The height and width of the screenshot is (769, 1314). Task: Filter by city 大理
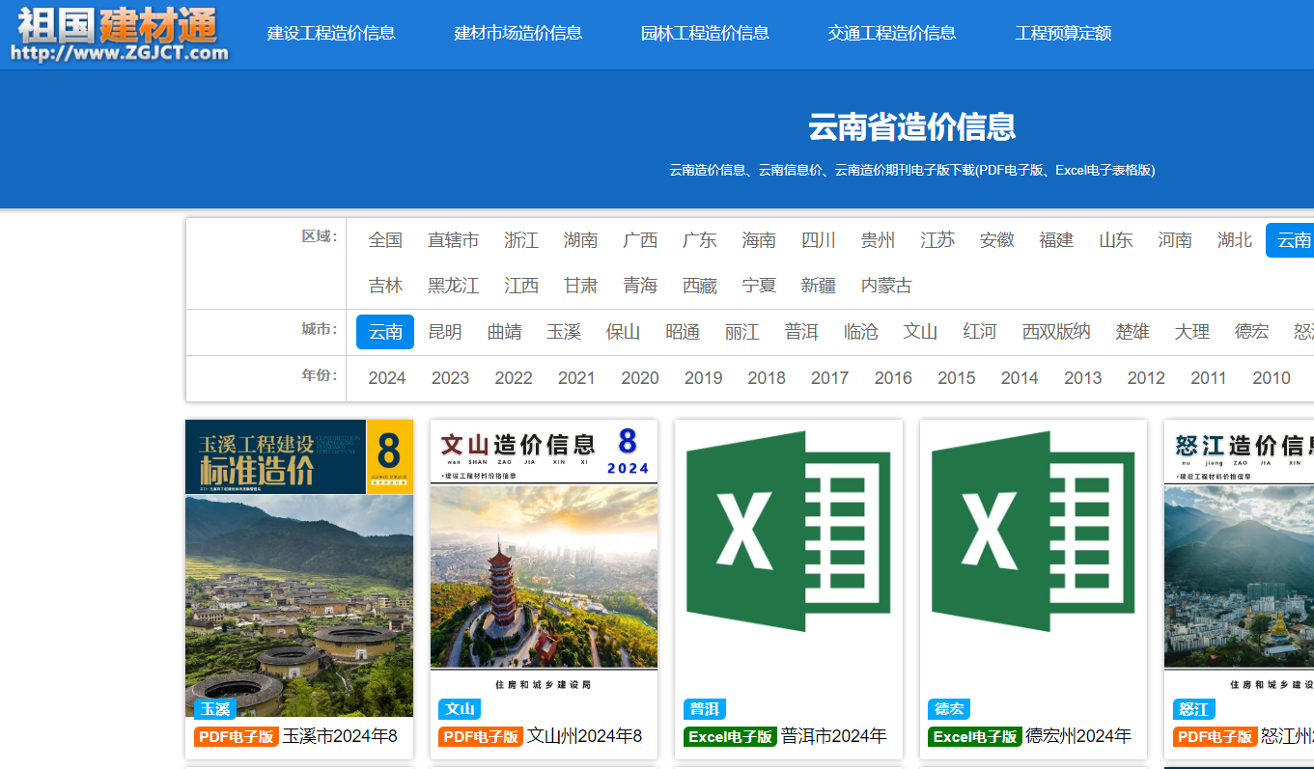(x=1192, y=332)
